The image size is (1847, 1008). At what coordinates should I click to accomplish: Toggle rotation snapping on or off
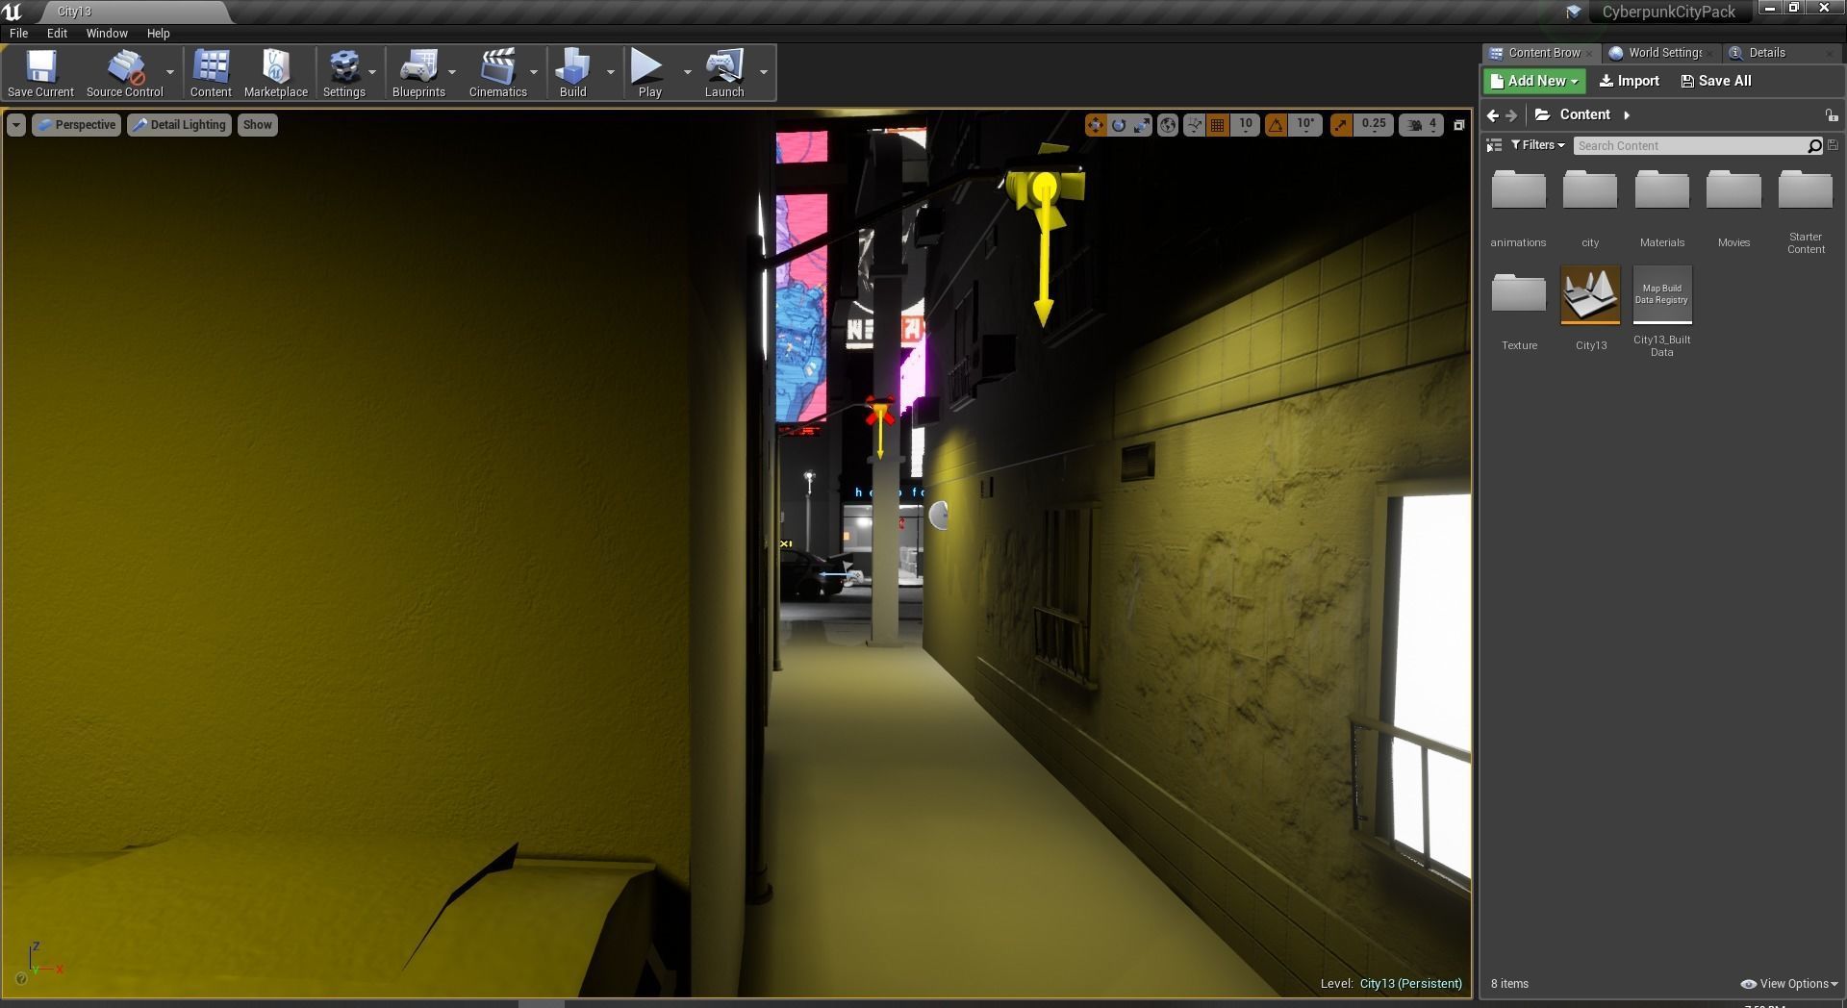tap(1276, 125)
